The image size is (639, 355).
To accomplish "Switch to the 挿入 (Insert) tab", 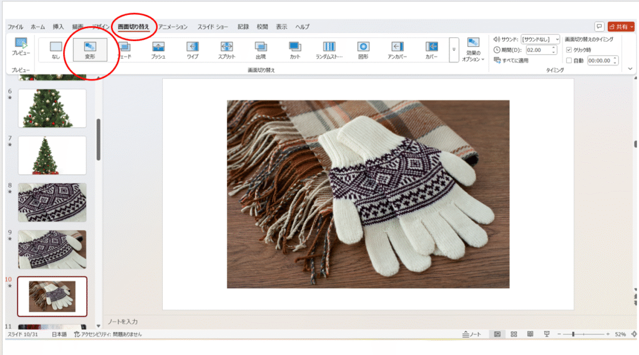I will [58, 27].
